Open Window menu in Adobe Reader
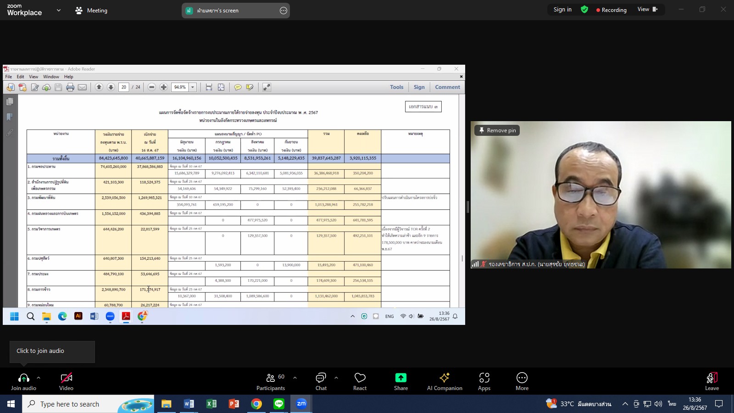 [51, 77]
